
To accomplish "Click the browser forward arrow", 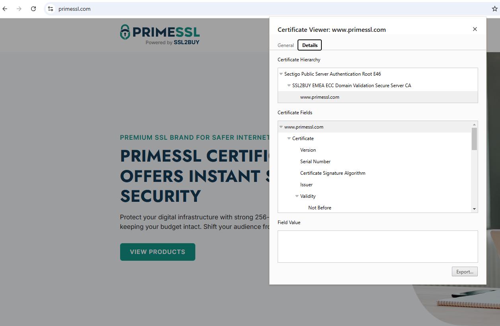I will [x=19, y=9].
